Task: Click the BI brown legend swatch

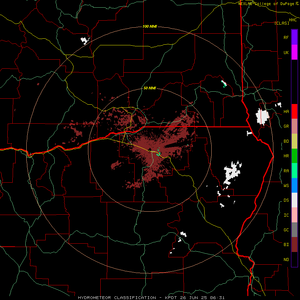Action: point(294,245)
